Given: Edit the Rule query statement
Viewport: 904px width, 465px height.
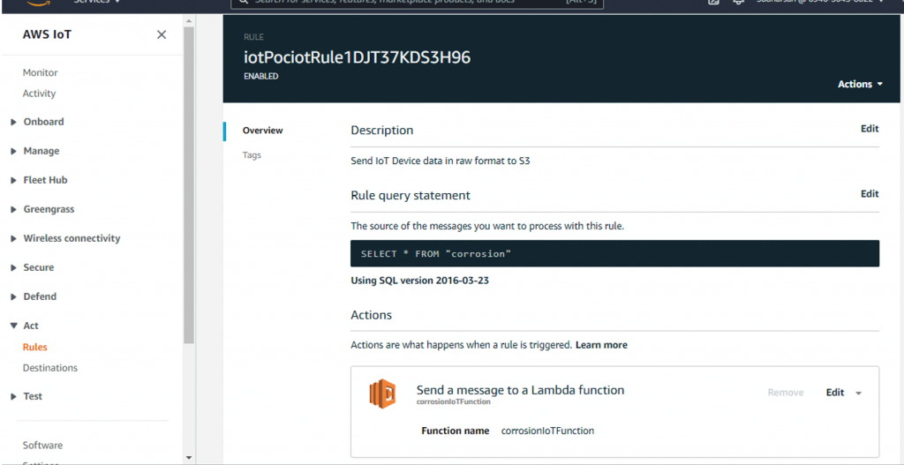Looking at the screenshot, I should tap(870, 193).
